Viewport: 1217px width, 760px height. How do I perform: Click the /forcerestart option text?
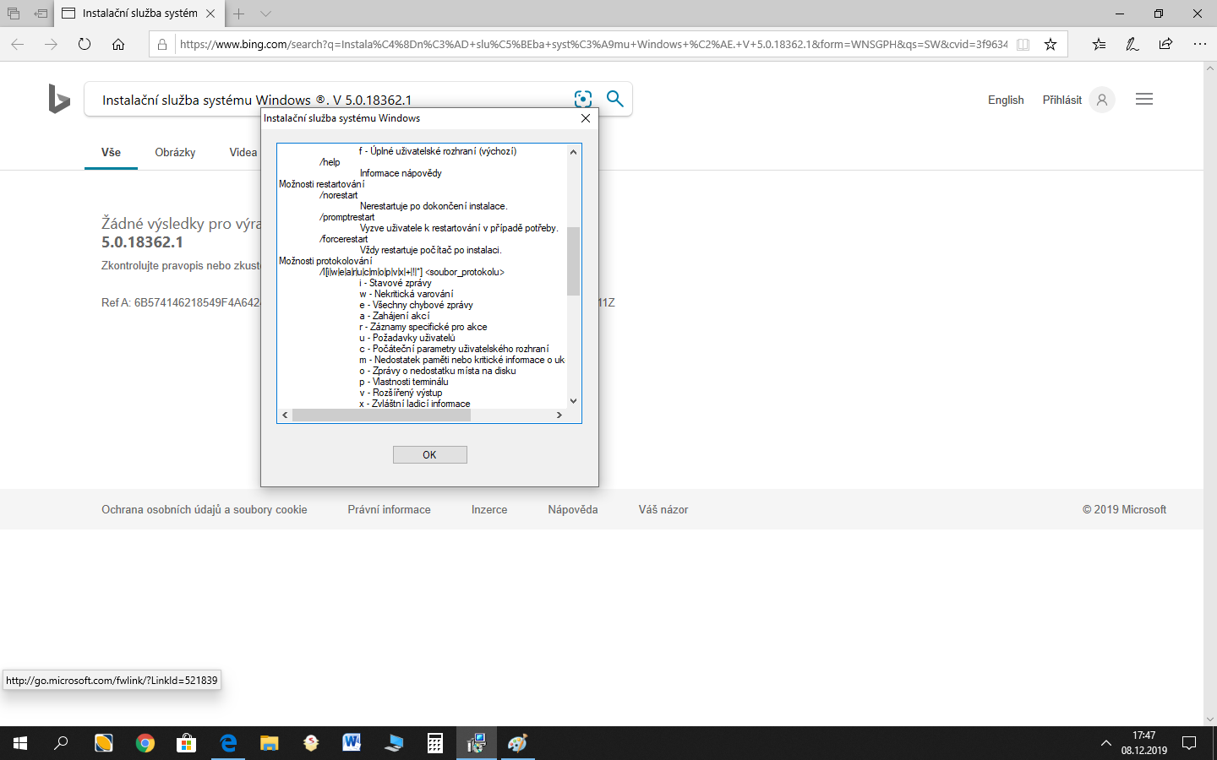click(344, 239)
